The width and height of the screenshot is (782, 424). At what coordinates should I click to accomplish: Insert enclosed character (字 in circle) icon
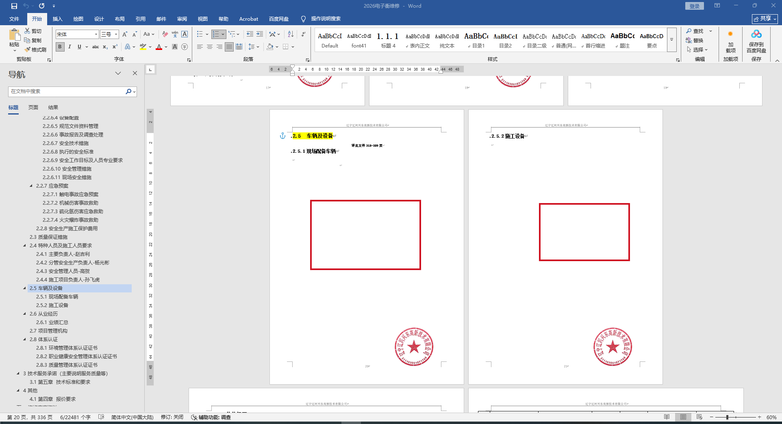pyautogui.click(x=185, y=47)
